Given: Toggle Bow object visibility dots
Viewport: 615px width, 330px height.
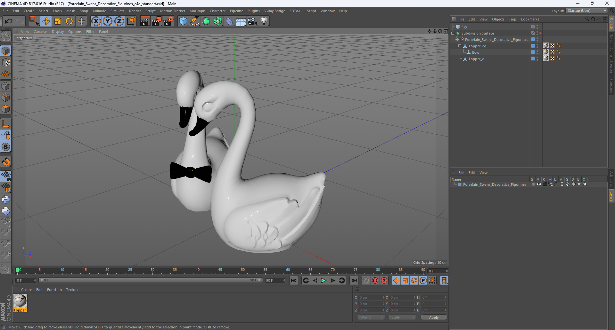Looking at the screenshot, I should click(537, 52).
